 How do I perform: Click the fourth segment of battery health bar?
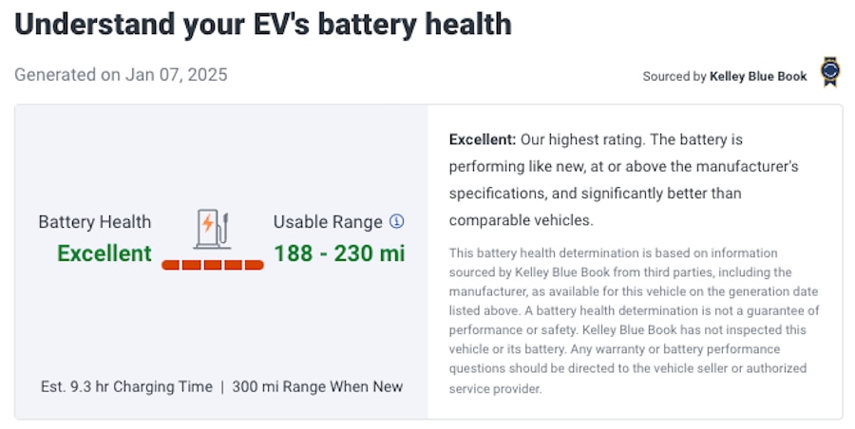(234, 265)
